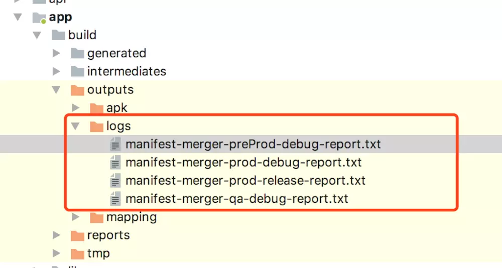502x268 pixels.
Task: Select manifest-merger-prod-debug-report.txt
Action: point(243,162)
